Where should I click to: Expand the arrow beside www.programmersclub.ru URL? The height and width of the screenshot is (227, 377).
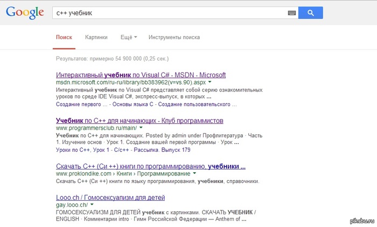(x=141, y=129)
